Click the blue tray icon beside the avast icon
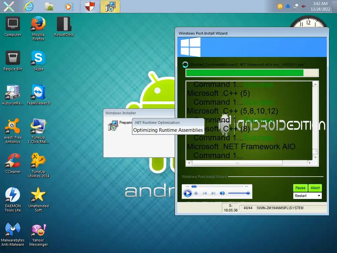 click(x=288, y=6)
